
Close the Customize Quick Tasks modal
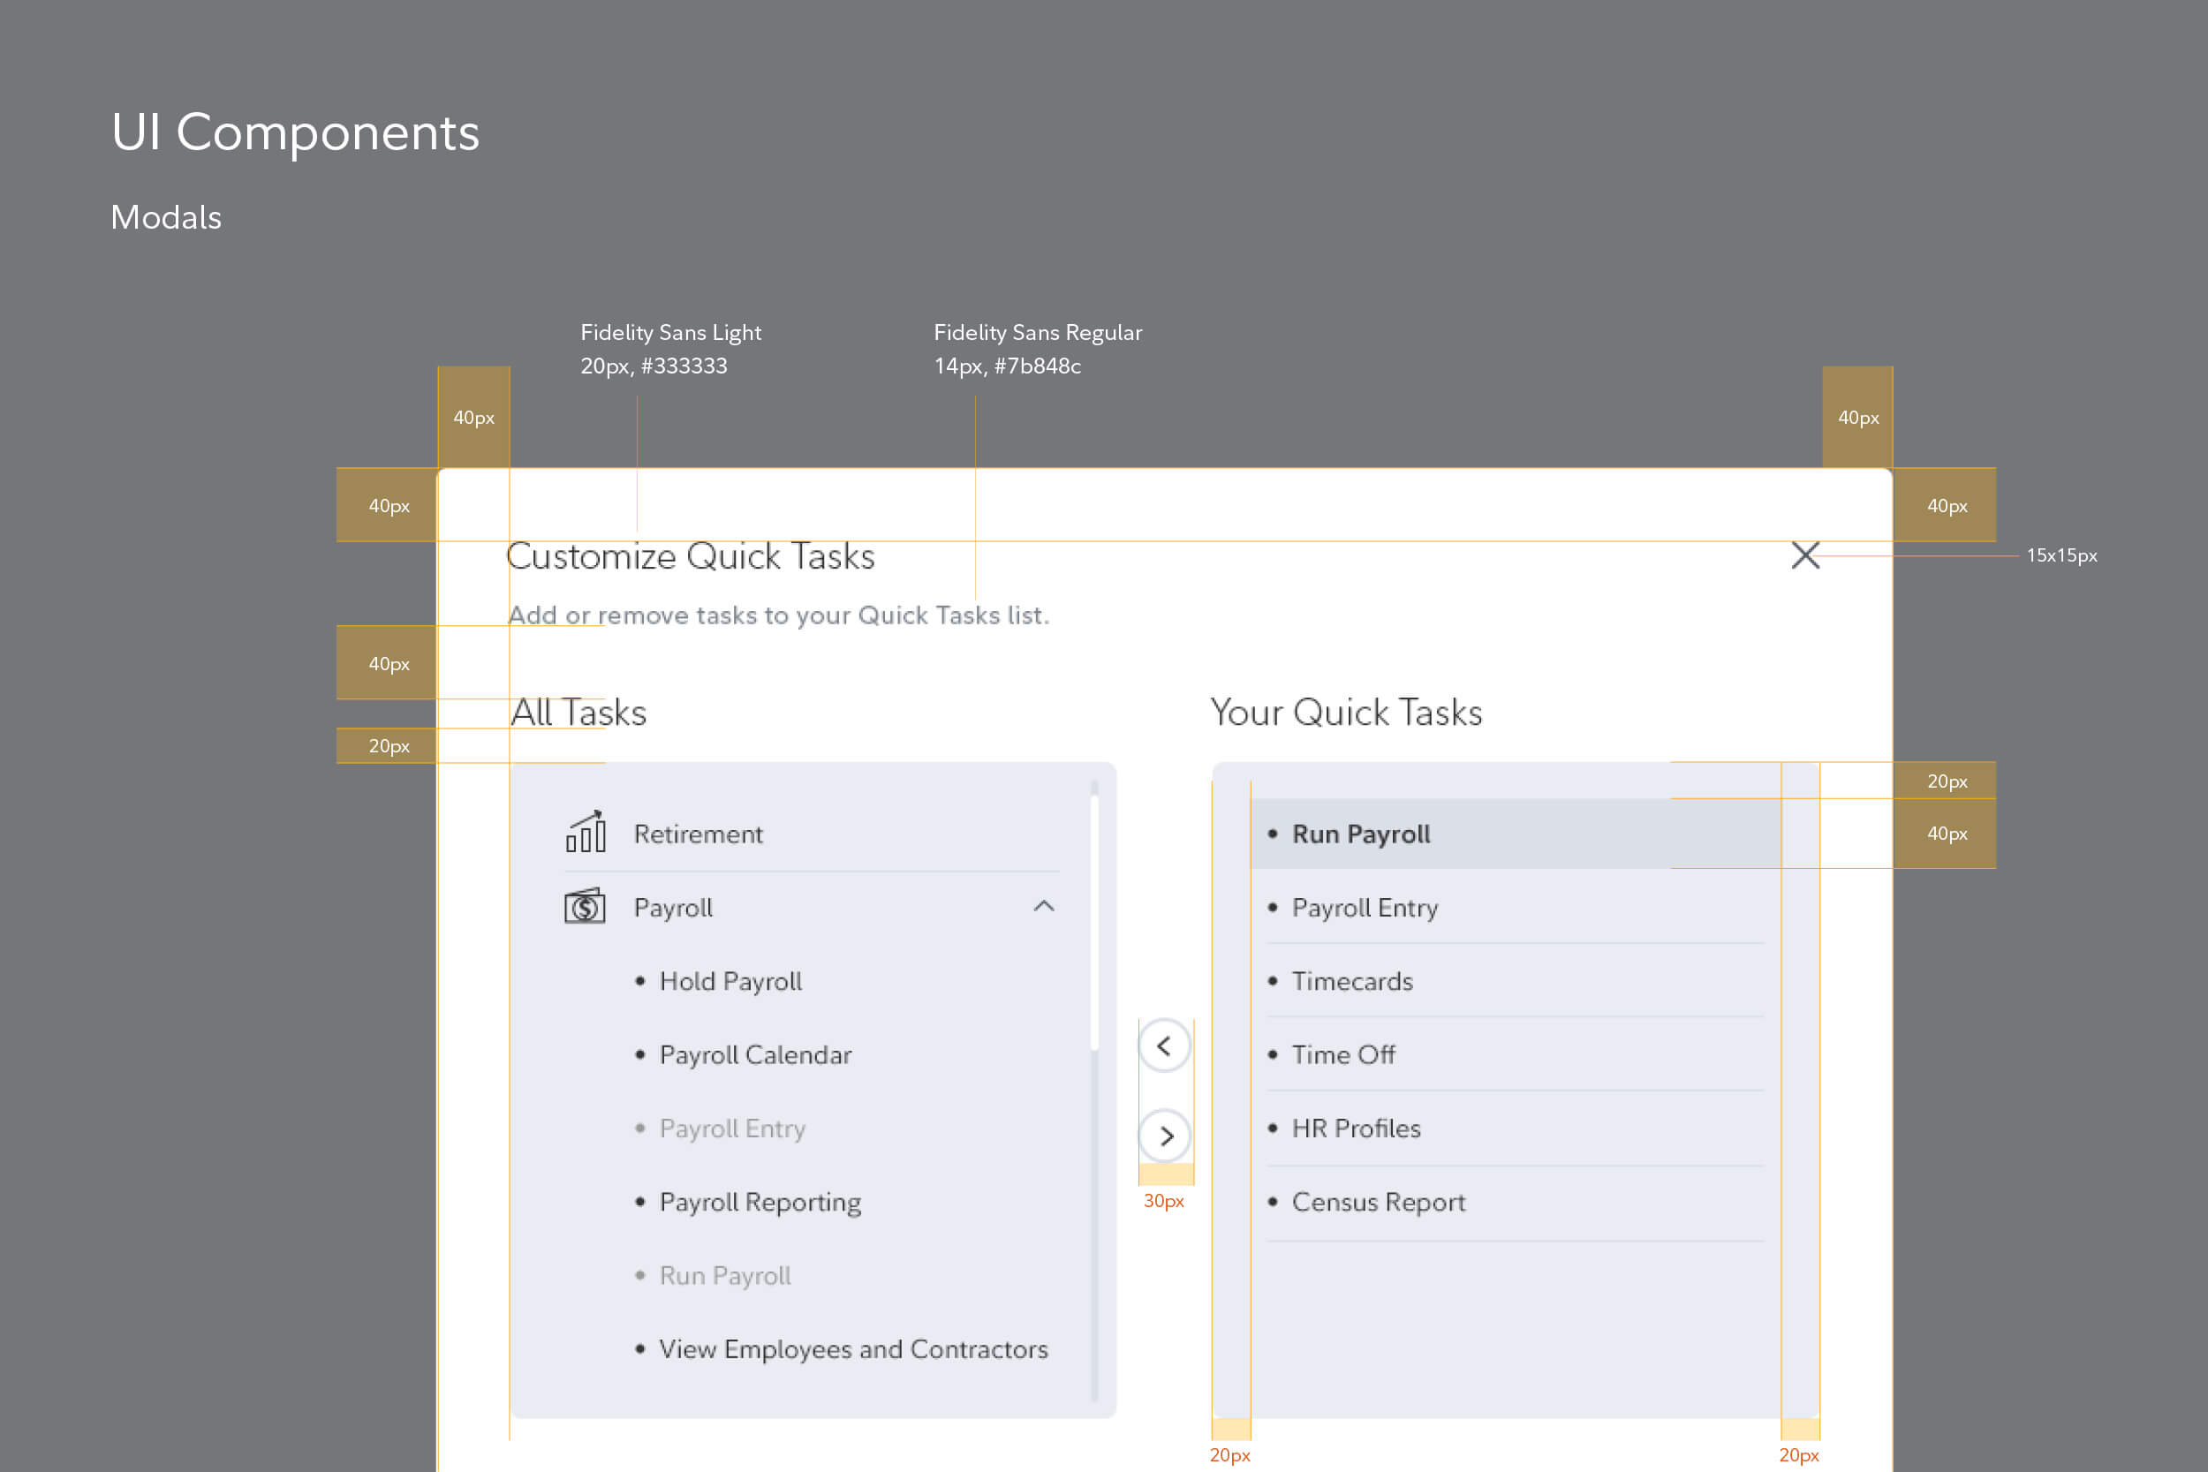click(1804, 555)
